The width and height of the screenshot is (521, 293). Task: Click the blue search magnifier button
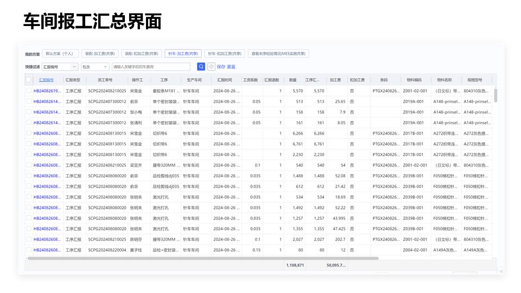click(201, 67)
